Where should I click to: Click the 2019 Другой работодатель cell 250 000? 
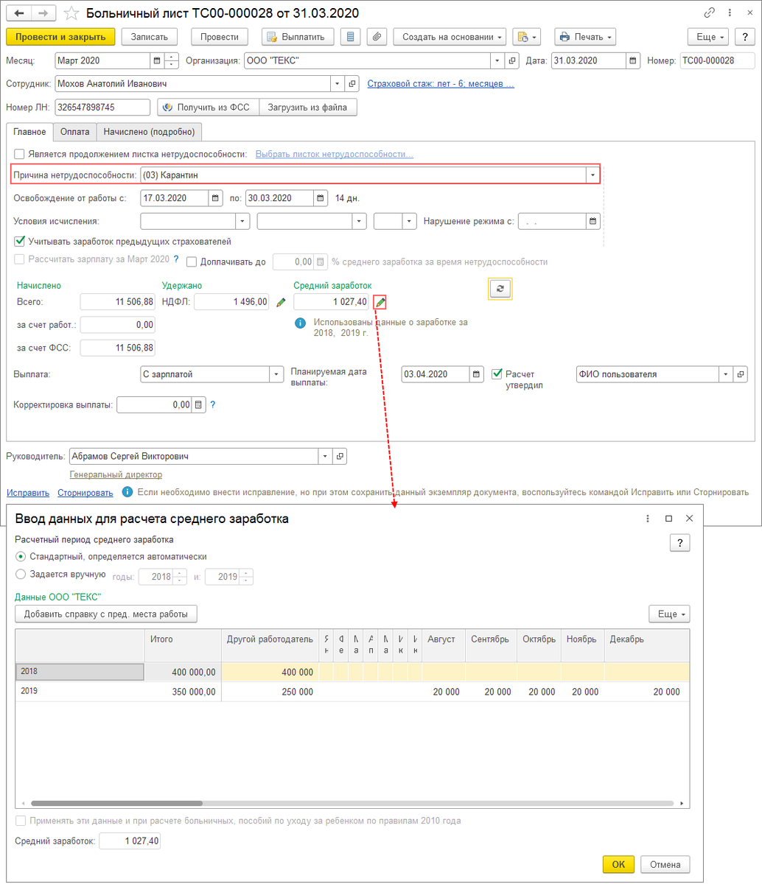[x=269, y=692]
